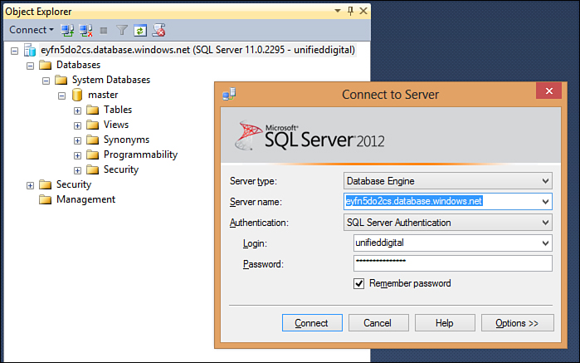The width and height of the screenshot is (580, 363).
Task: Expand the Tables folder node
Action: (77, 110)
